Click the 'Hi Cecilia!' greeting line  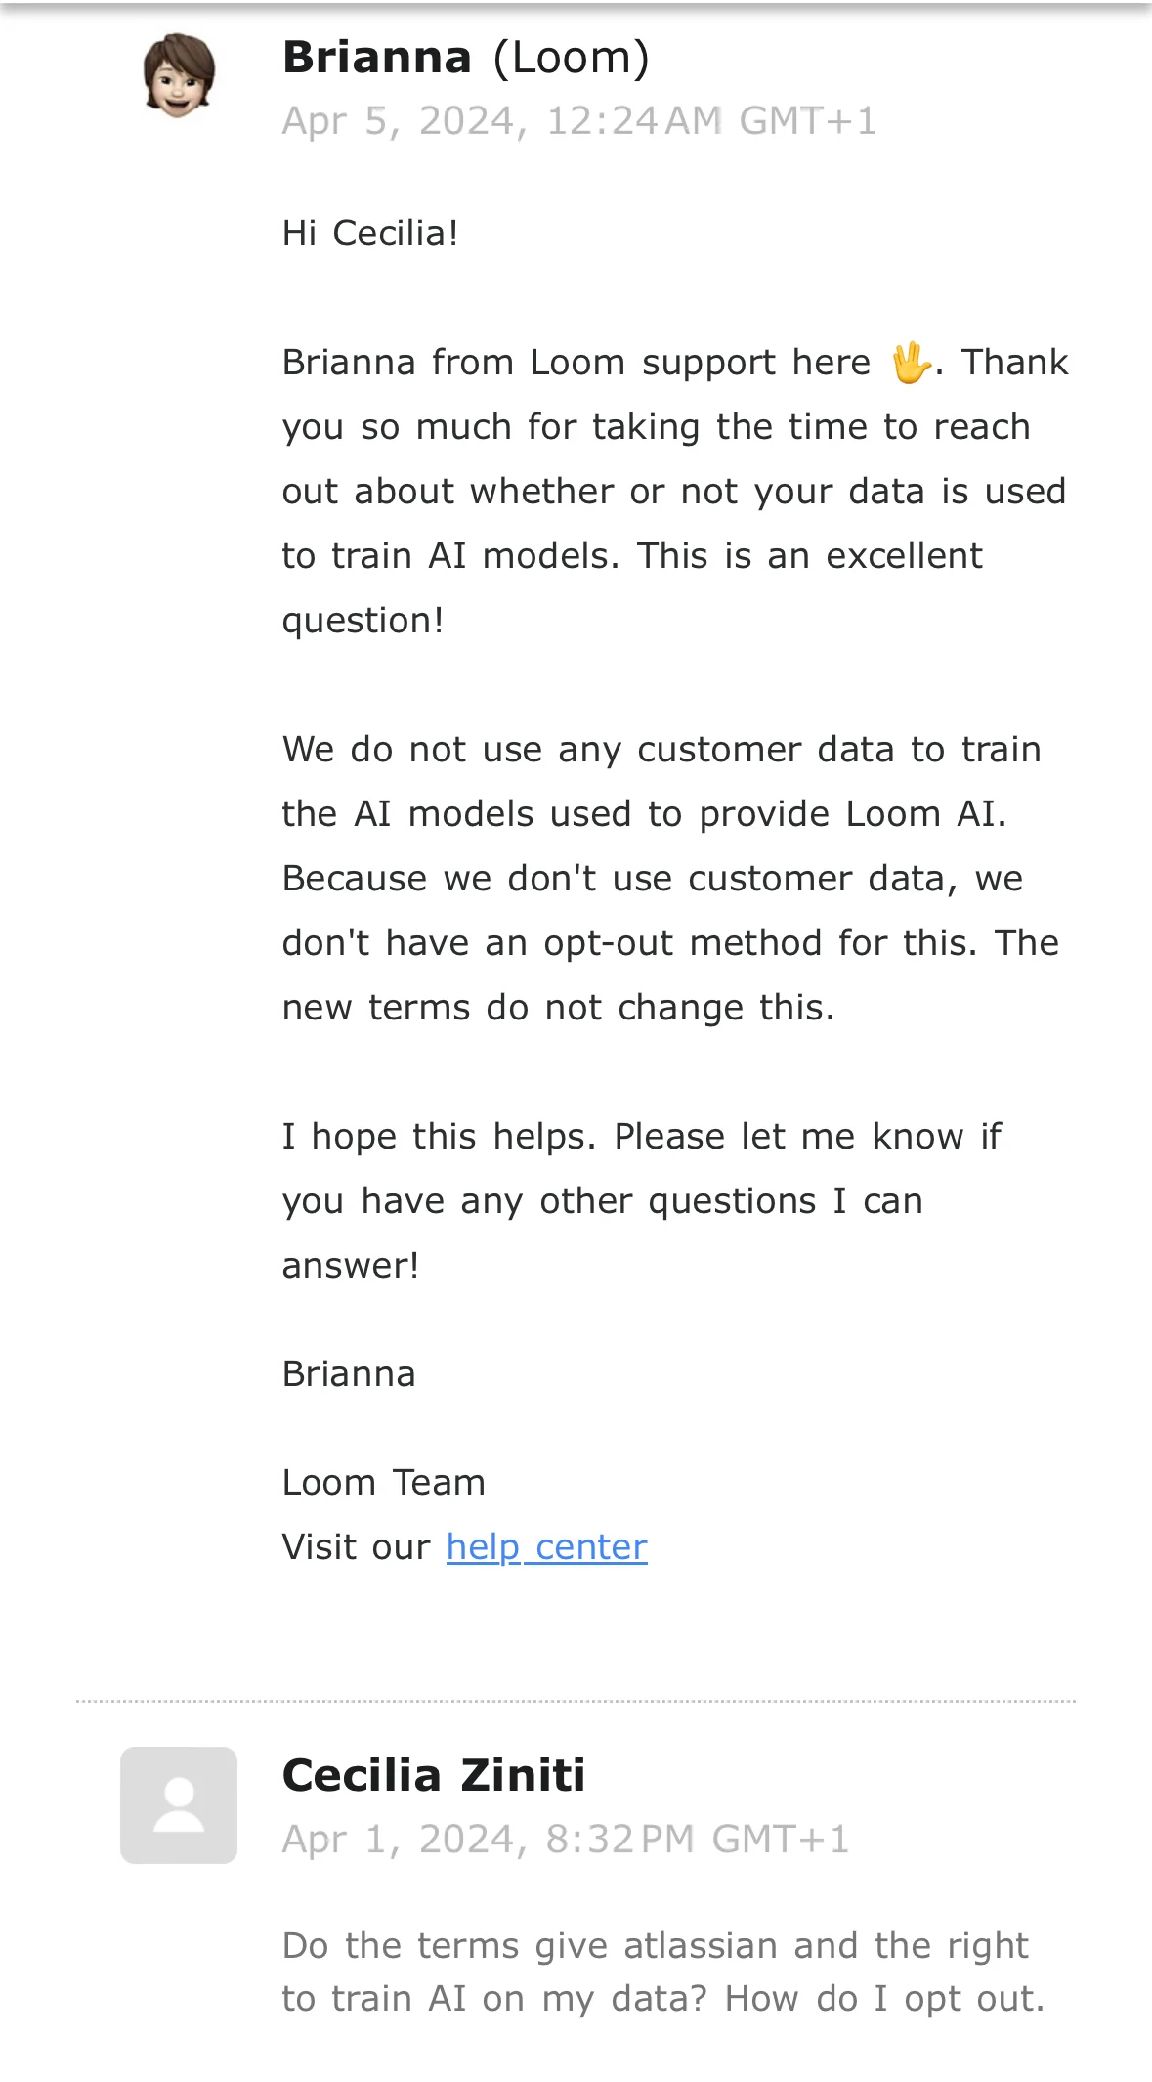tap(370, 234)
